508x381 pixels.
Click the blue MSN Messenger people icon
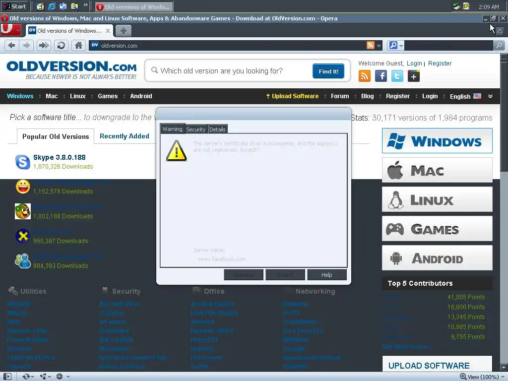(x=23, y=261)
